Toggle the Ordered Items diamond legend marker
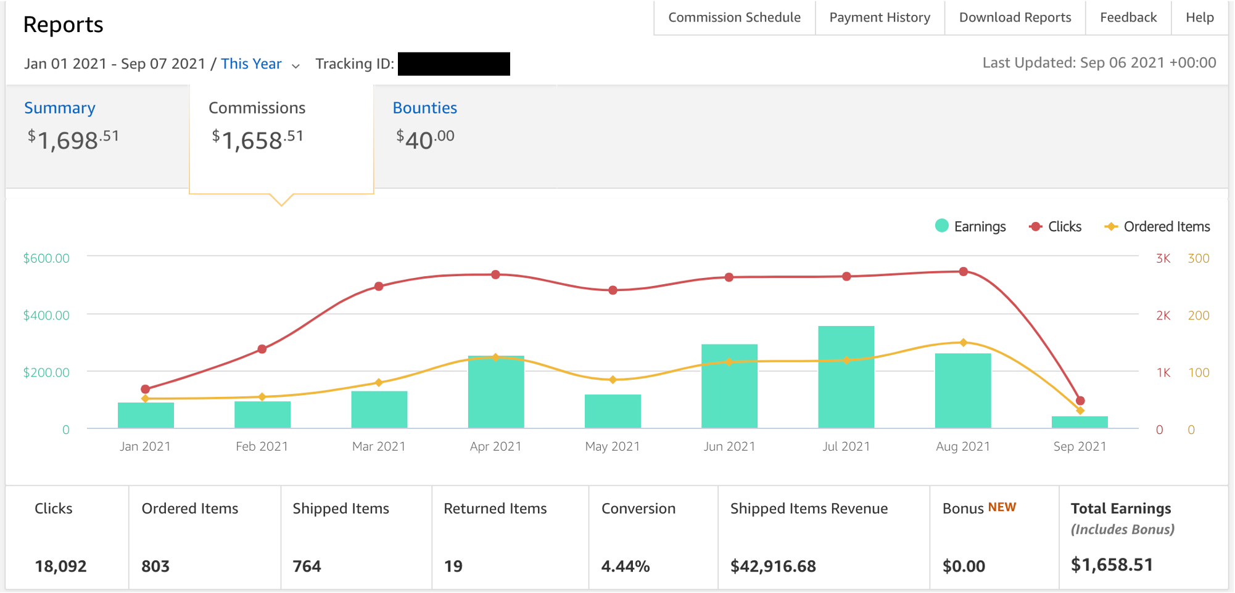 coord(1112,226)
